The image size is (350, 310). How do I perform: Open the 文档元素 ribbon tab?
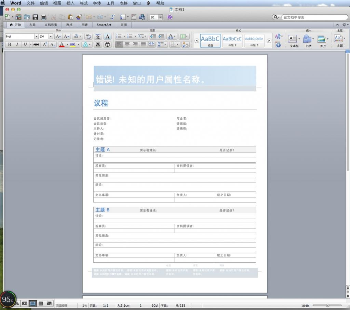tap(51, 25)
